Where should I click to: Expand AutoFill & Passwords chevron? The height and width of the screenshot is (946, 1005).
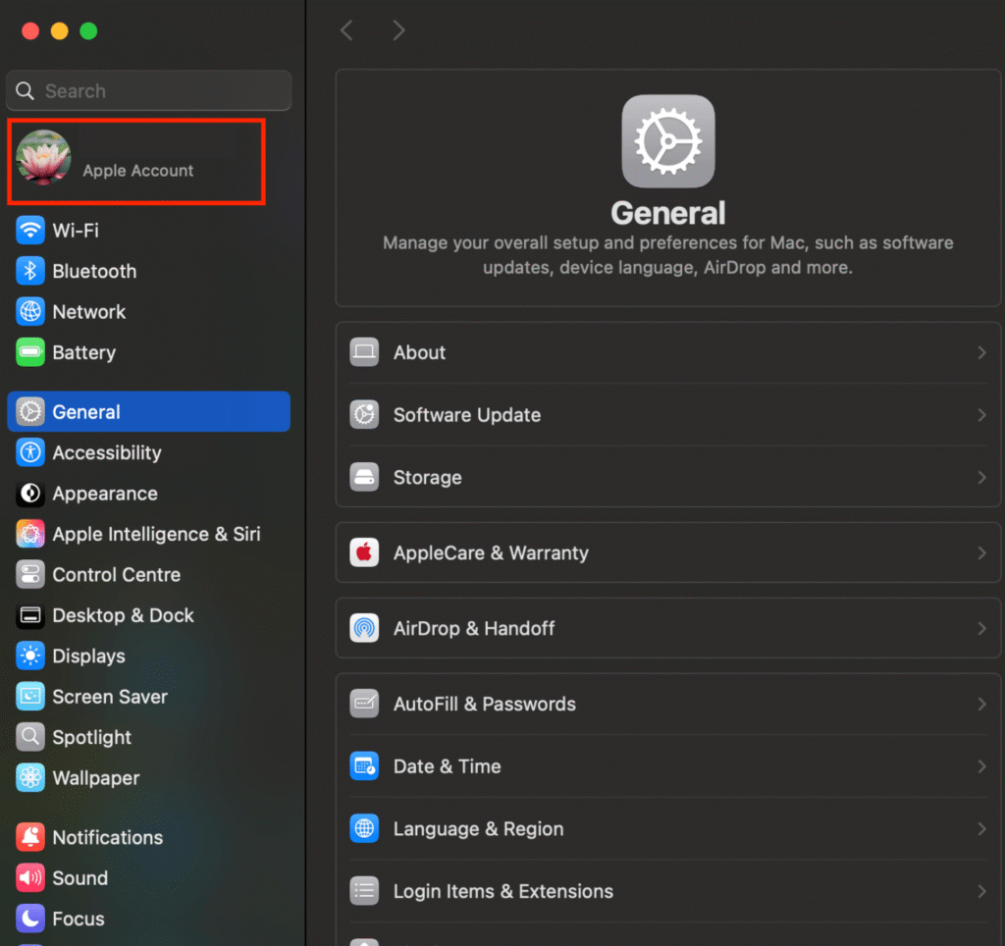click(981, 704)
